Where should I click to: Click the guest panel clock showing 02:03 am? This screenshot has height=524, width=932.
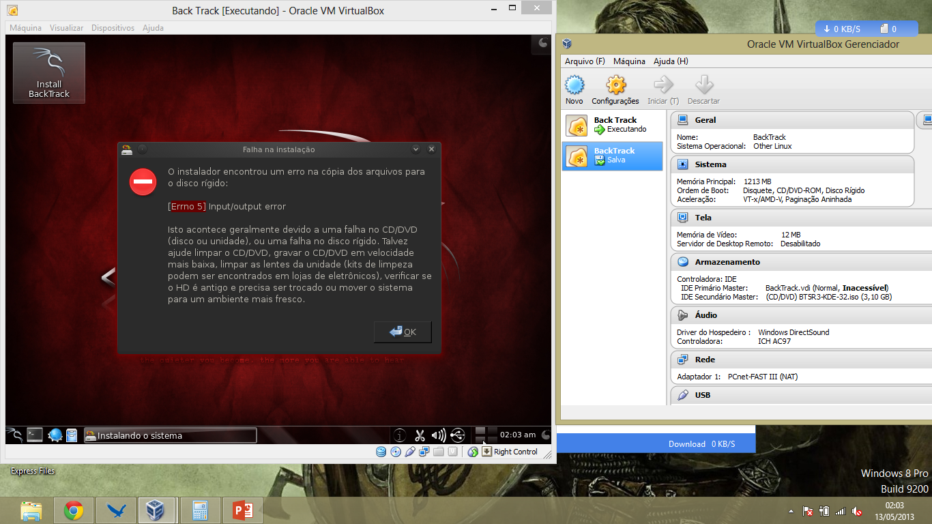click(518, 435)
